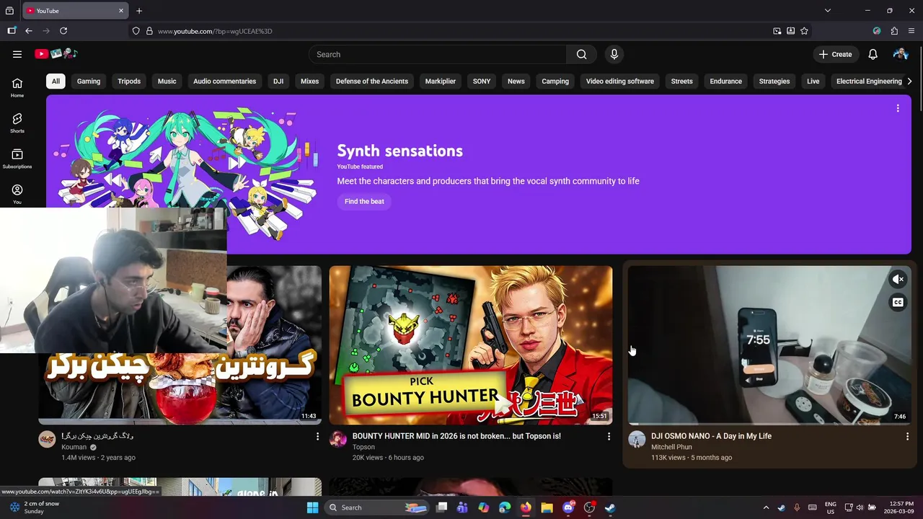923x519 pixels.
Task: Open the account avatar menu
Action: pos(901,54)
